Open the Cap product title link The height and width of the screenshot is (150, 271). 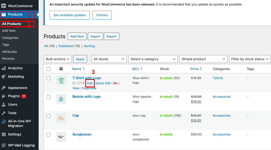click(76, 115)
